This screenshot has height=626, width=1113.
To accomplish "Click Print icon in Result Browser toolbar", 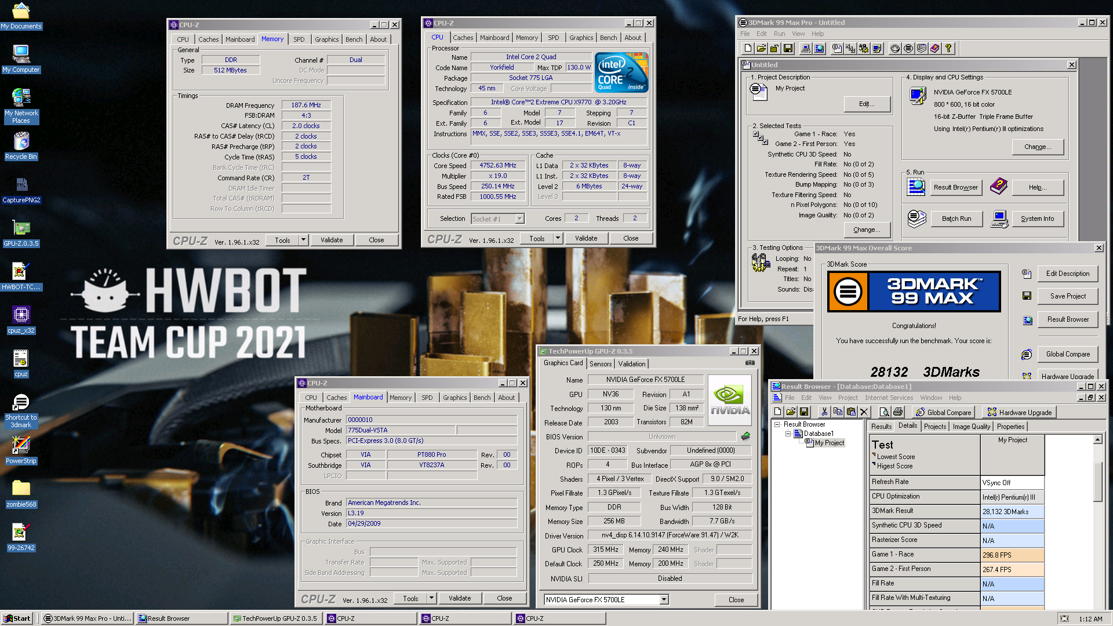I will pos(897,412).
